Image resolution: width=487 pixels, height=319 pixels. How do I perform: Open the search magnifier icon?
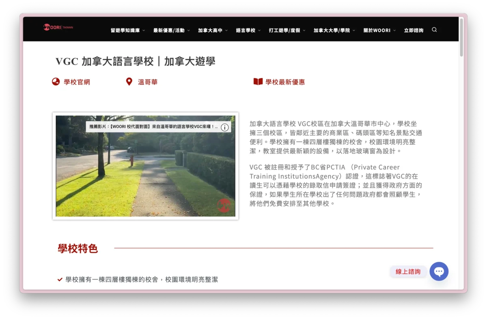(x=434, y=30)
